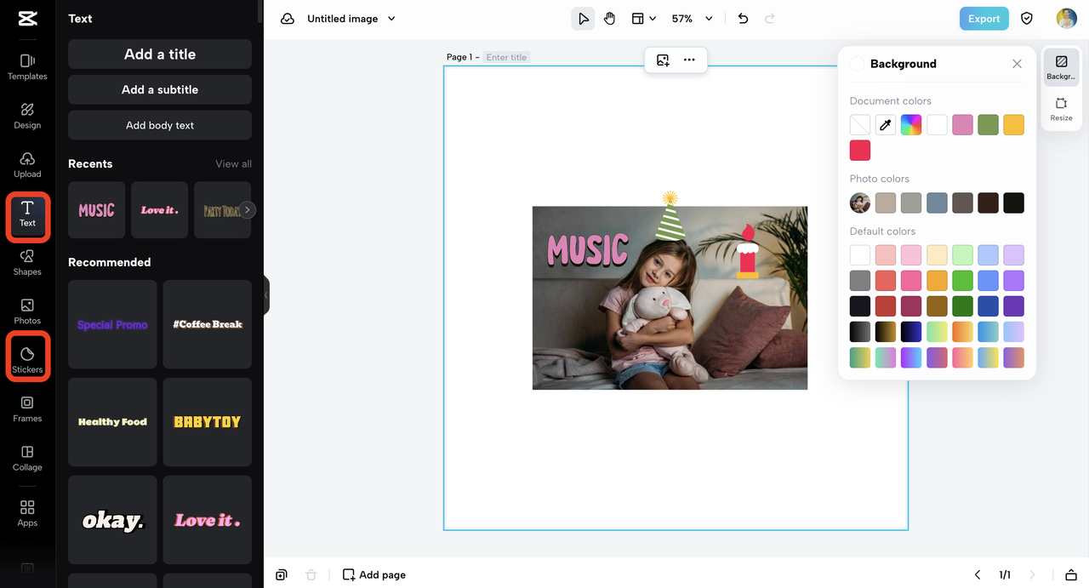Select the eyedropper color picker
This screenshot has height=588, width=1089.
pyautogui.click(x=886, y=125)
